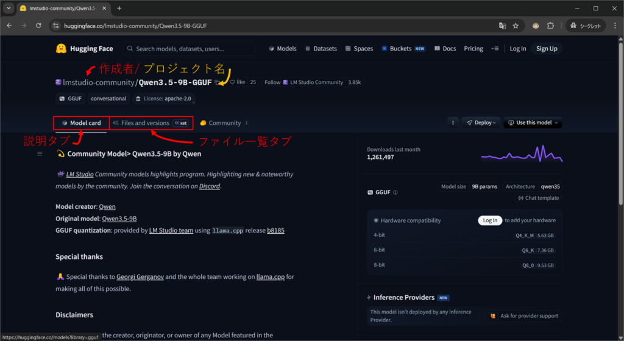Bookmark this page with the star icon
The image size is (624, 341).
(516, 26)
